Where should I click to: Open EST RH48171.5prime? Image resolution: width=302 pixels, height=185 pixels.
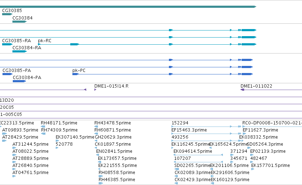pyautogui.click(x=59, y=123)
